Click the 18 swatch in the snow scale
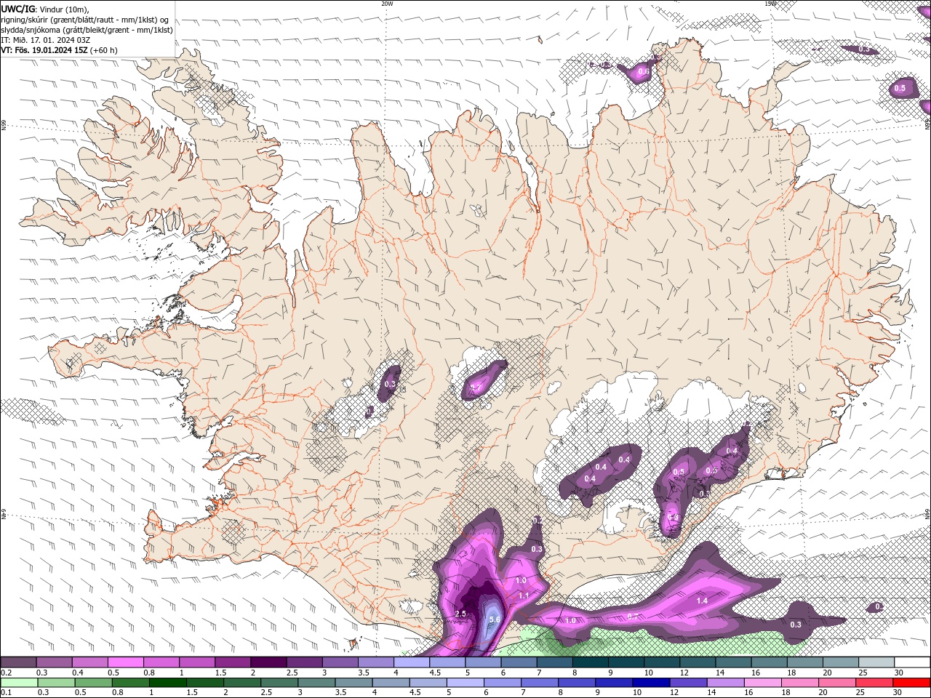931x698 pixels. tap(806, 662)
